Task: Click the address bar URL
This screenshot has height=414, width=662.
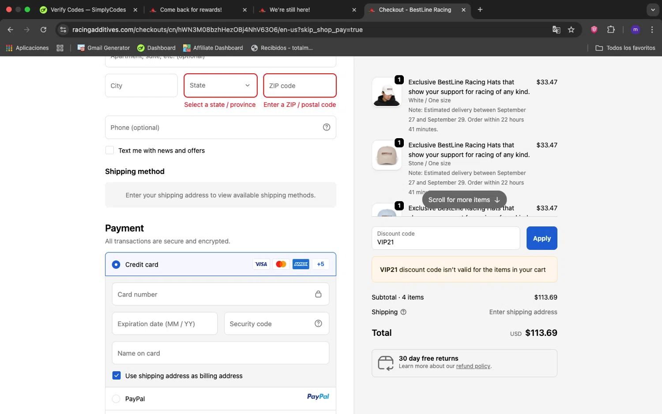Action: pyautogui.click(x=217, y=30)
